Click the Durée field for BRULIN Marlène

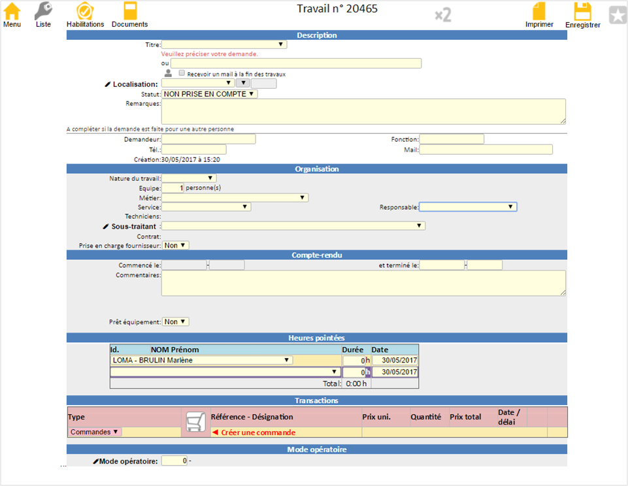tap(354, 361)
